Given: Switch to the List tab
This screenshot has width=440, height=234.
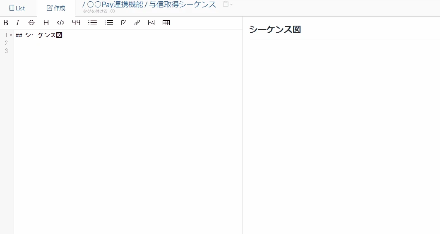Looking at the screenshot, I should click(x=17, y=8).
